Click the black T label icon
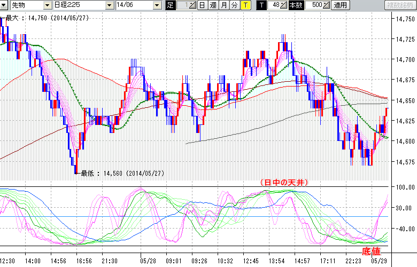Image resolution: width=417 pixels, height=267 pixels. click(261, 5)
